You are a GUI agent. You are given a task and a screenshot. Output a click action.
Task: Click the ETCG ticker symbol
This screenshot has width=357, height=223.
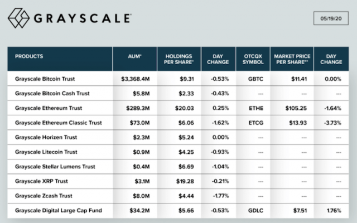click(254, 122)
